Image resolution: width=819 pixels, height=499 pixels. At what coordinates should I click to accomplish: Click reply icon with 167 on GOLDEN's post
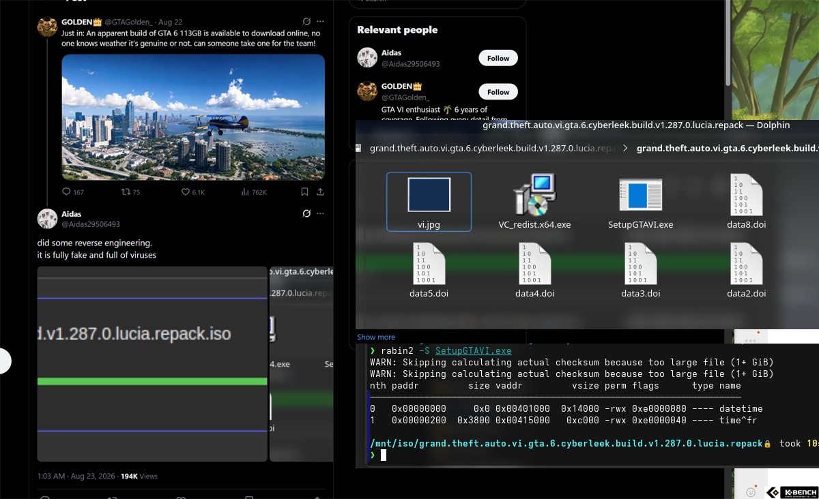[73, 192]
